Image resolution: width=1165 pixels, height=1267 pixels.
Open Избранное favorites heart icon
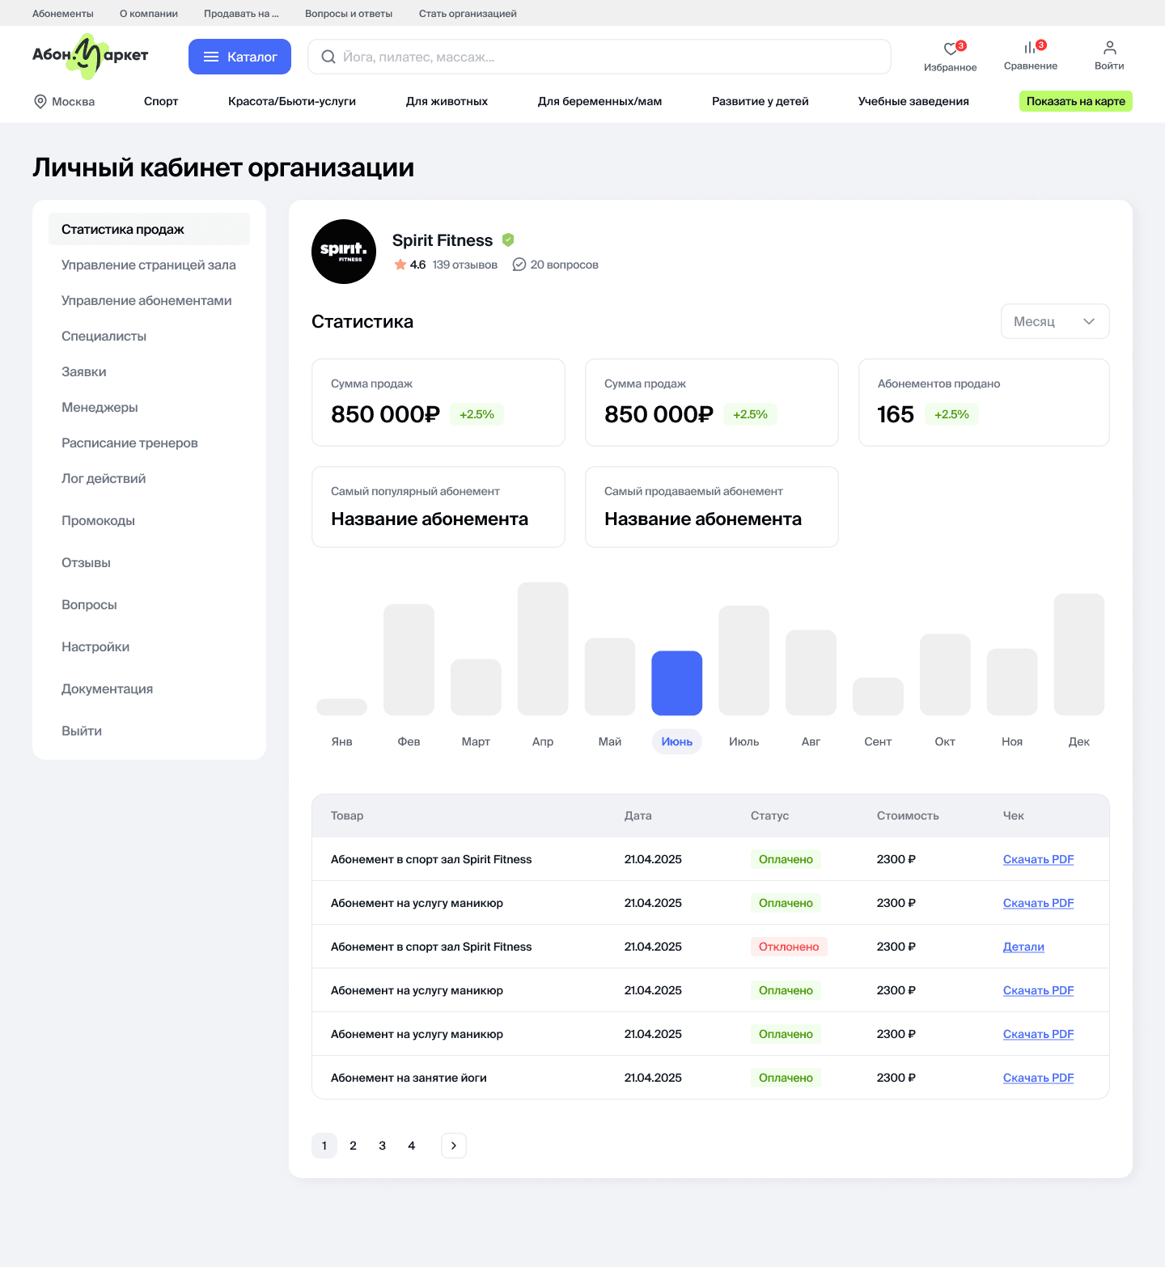tap(950, 50)
